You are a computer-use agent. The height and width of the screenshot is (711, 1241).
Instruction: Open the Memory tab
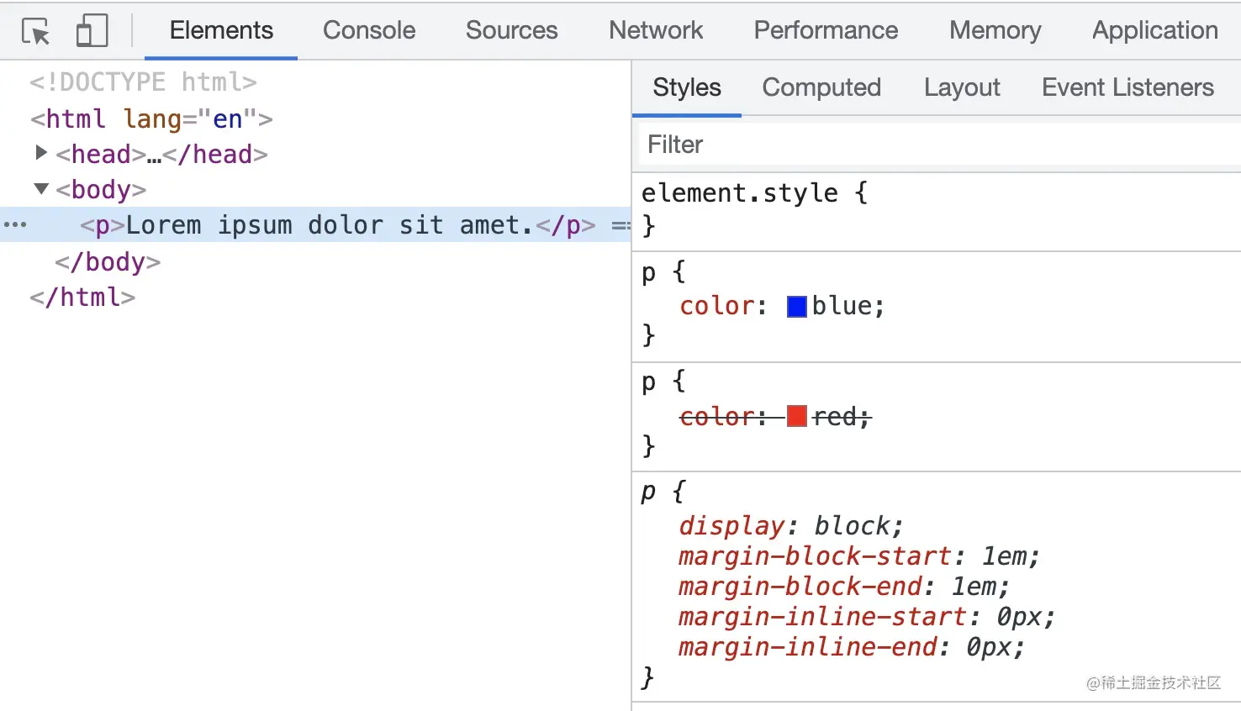[x=995, y=30]
